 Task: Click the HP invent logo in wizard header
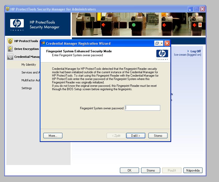(x=162, y=55)
